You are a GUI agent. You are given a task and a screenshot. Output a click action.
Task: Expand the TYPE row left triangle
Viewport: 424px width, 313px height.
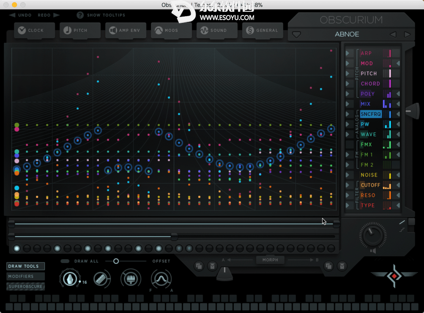pyautogui.click(x=348, y=205)
